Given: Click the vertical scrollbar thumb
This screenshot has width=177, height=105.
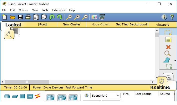Looking at the screenshot, I should coord(157,35).
